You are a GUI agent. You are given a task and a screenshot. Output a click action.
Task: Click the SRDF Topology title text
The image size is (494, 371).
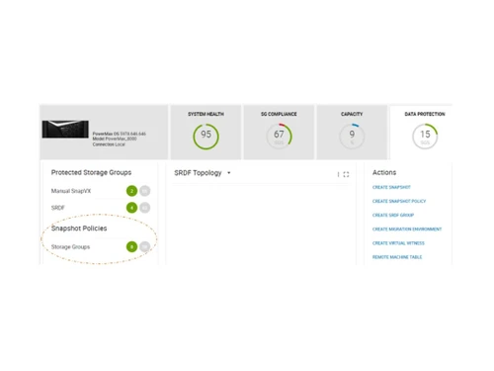click(x=198, y=173)
